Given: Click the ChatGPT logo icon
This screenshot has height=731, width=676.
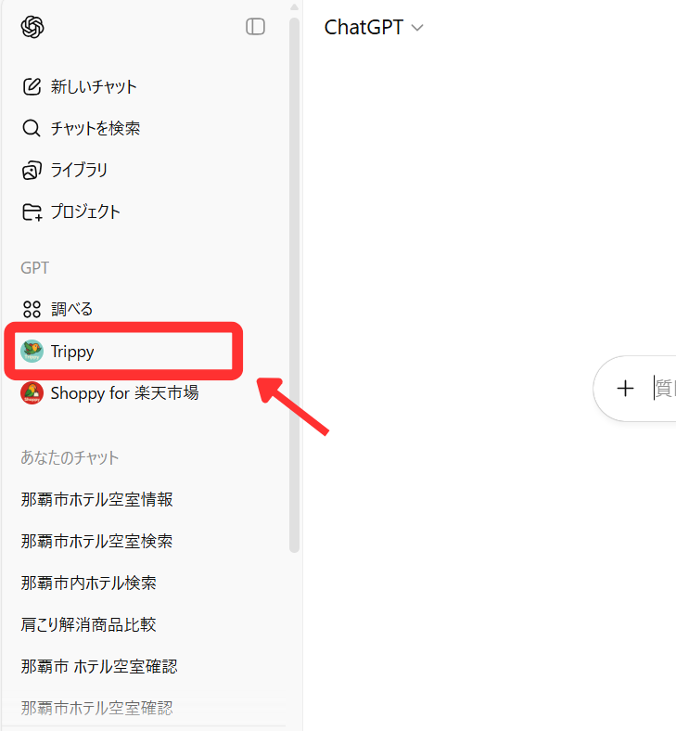Looking at the screenshot, I should 32,27.
